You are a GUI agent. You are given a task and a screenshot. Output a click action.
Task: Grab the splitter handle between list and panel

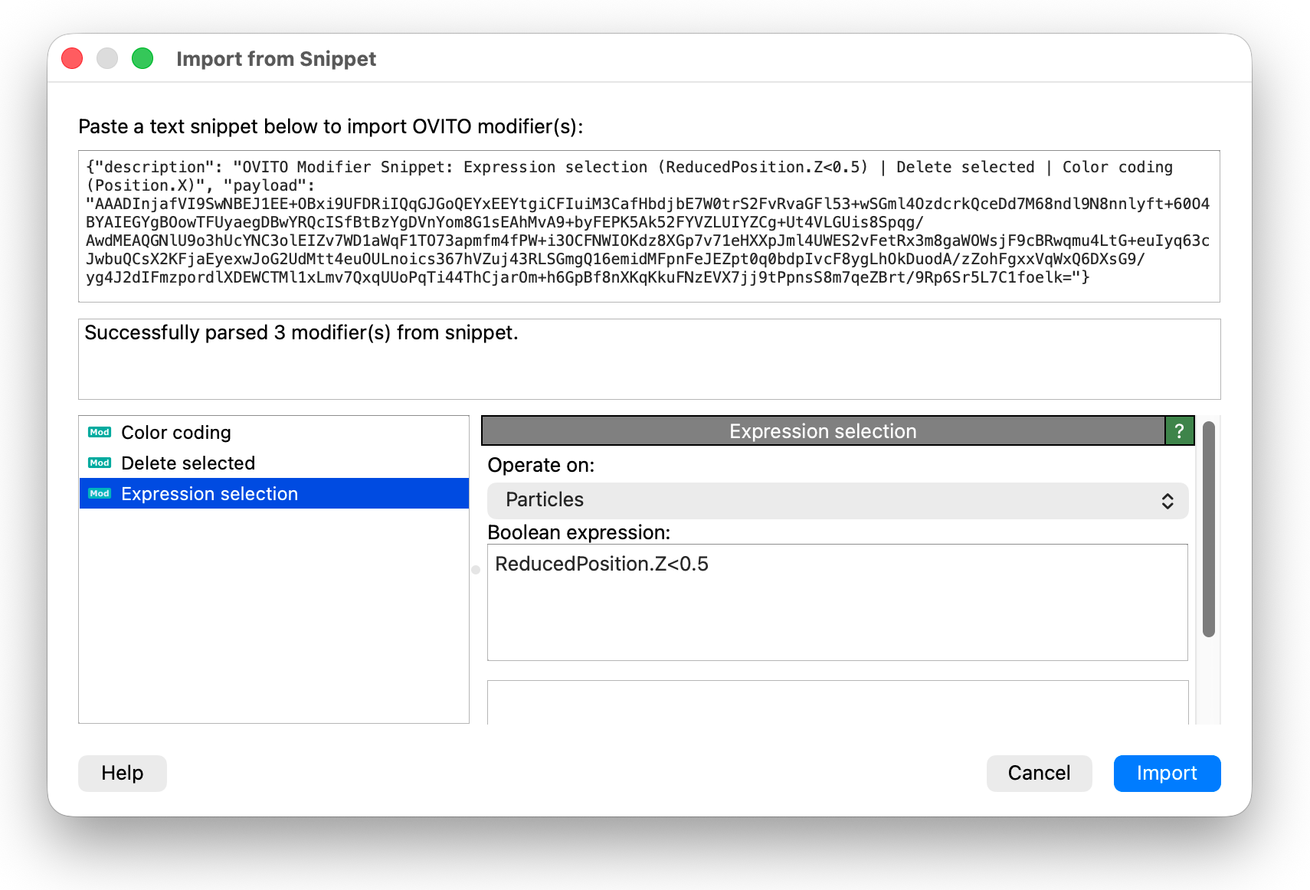[x=476, y=570]
